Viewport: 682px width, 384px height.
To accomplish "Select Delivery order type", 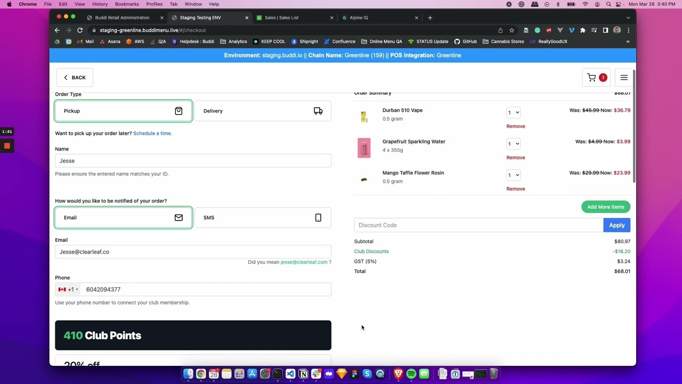I will pyautogui.click(x=263, y=111).
